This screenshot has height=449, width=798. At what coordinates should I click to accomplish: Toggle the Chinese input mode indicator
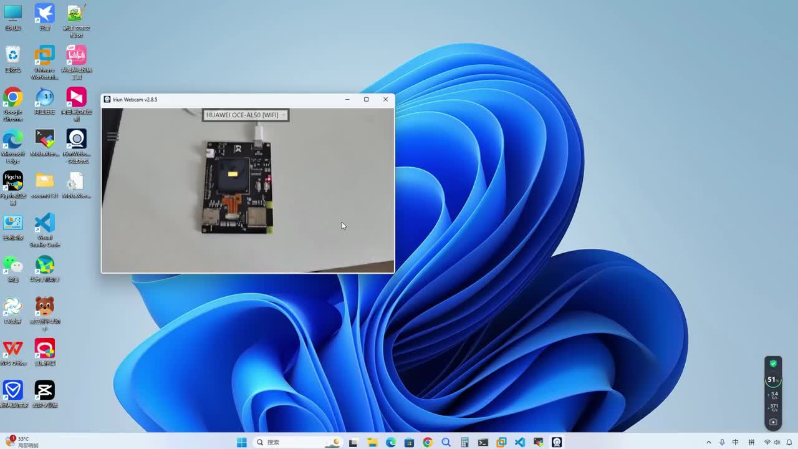point(736,442)
